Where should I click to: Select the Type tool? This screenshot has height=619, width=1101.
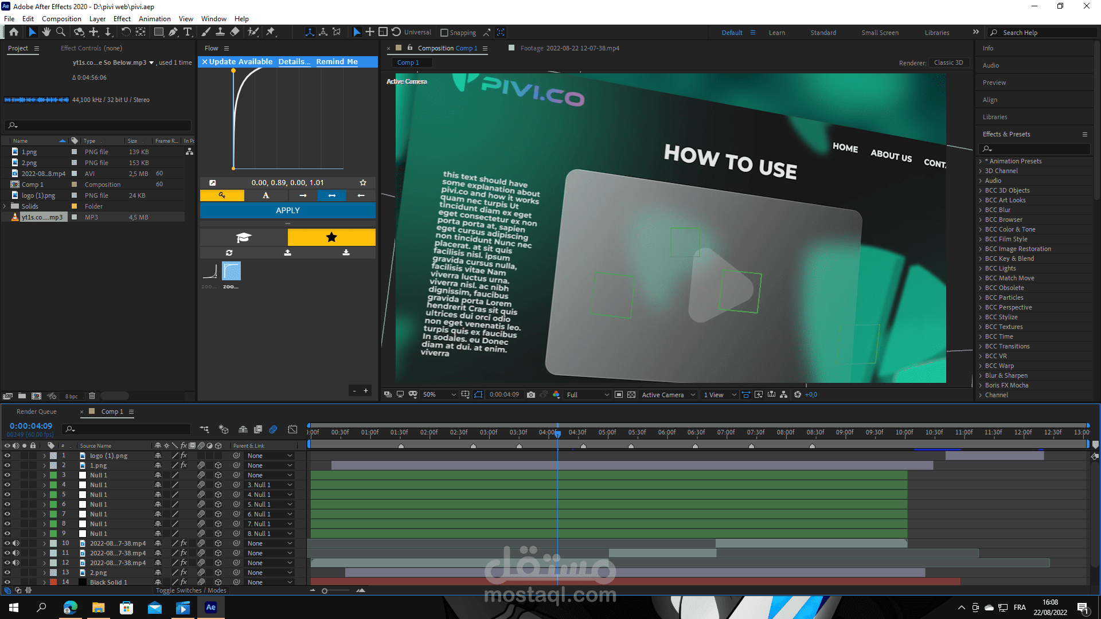[188, 32]
